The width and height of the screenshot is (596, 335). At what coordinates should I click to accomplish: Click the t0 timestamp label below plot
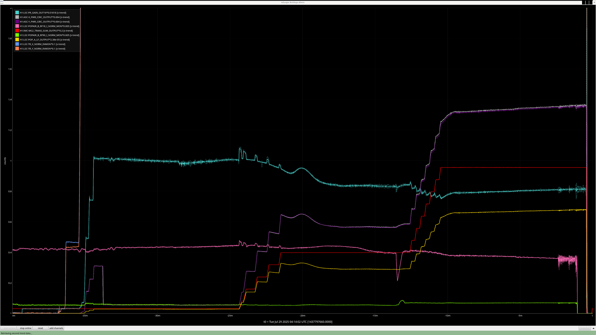tap(298, 322)
